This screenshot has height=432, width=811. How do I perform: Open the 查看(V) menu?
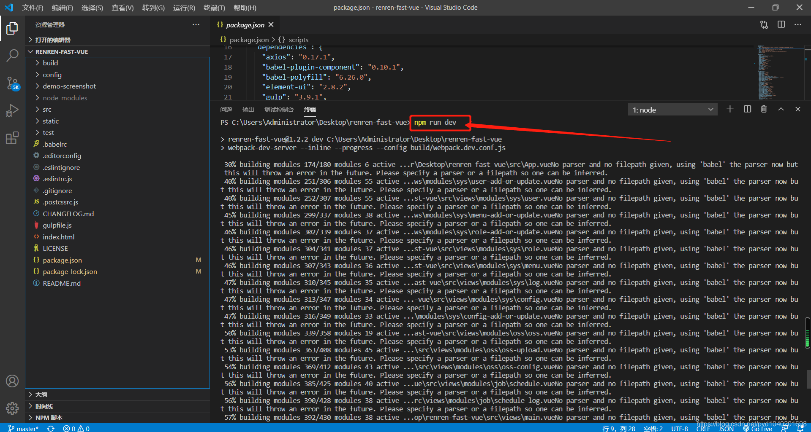[x=122, y=8]
